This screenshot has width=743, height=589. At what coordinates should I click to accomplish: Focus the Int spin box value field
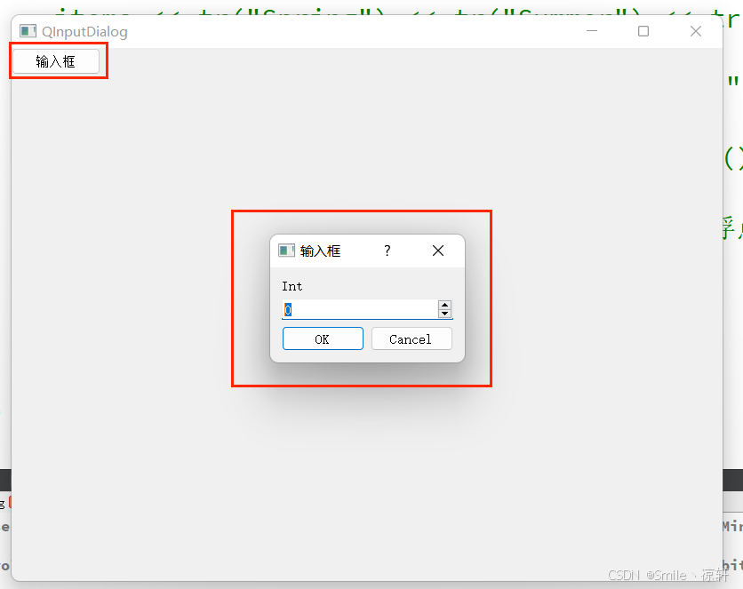(360, 310)
